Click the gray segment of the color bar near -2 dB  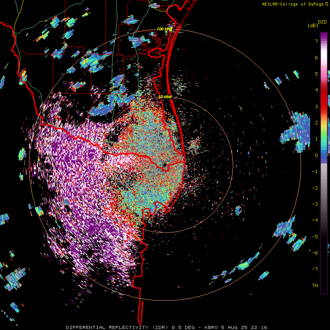tap(324, 188)
